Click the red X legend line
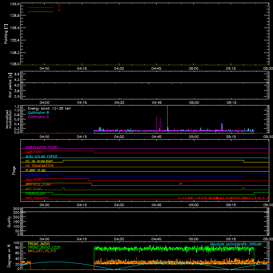The height and width of the screenshot is (273, 273). 41,7
